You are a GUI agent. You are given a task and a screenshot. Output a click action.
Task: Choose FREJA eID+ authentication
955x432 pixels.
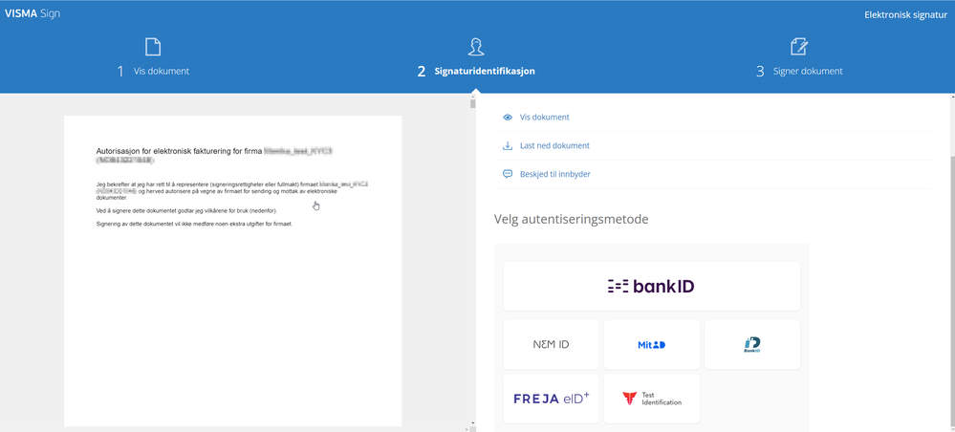(x=551, y=399)
